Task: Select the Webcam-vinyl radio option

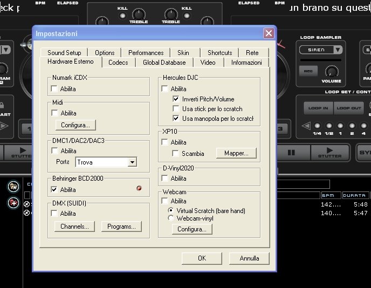Action: 171,218
